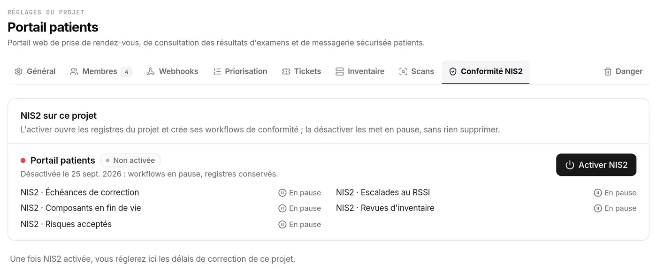Image resolution: width=657 pixels, height=273 pixels.
Task: Open the Scans tab
Action: (417, 72)
